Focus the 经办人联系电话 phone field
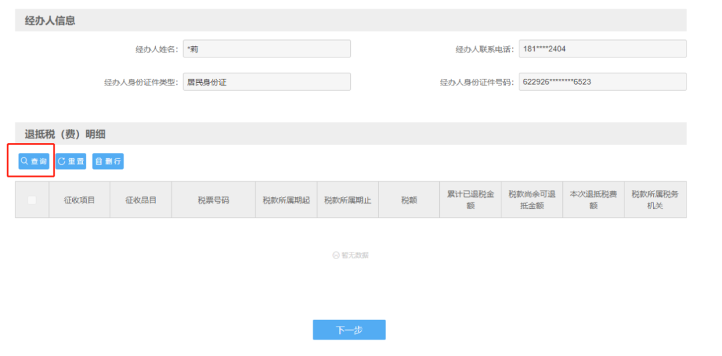Image resolution: width=722 pixels, height=356 pixels. [x=602, y=49]
